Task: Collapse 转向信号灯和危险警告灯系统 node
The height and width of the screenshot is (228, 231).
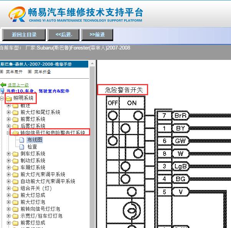Action: click(x=8, y=133)
